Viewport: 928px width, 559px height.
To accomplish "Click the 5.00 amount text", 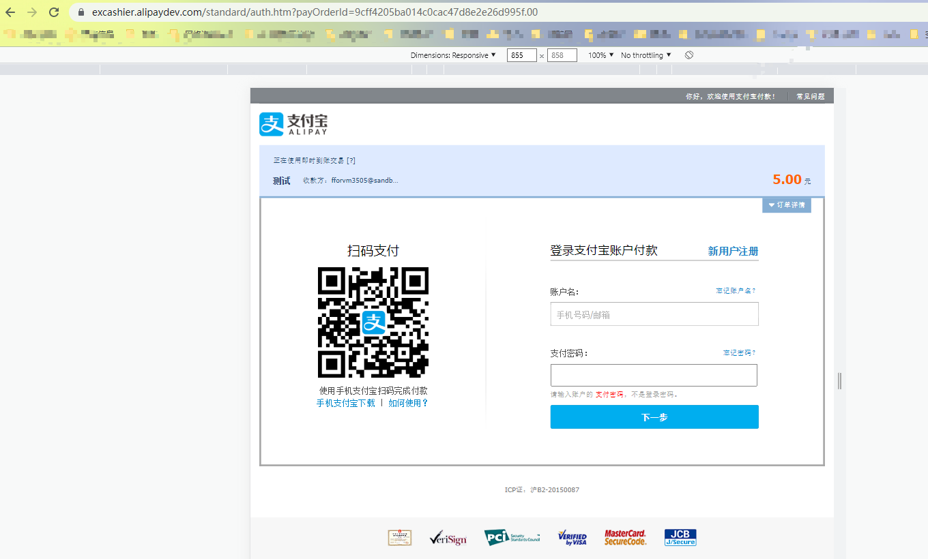I will coord(787,179).
